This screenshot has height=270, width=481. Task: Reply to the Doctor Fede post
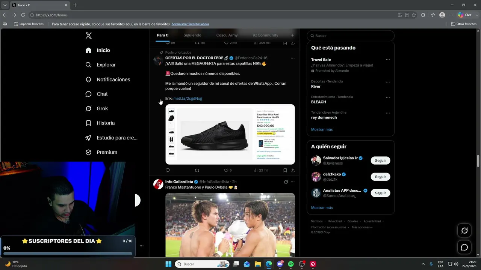click(168, 170)
